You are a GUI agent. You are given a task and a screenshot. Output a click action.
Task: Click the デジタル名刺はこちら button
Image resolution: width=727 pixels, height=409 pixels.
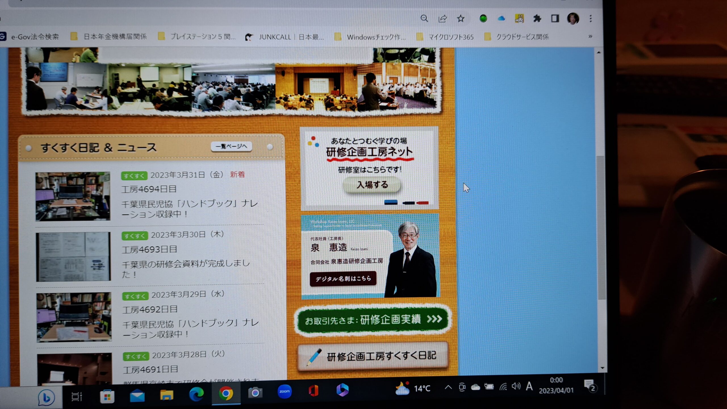[x=343, y=279]
